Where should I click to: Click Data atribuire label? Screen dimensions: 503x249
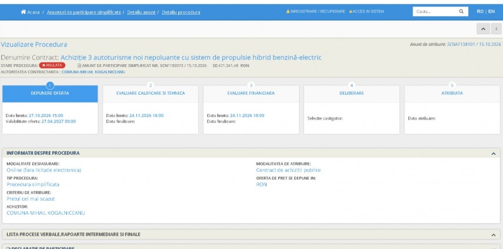coord(421,118)
